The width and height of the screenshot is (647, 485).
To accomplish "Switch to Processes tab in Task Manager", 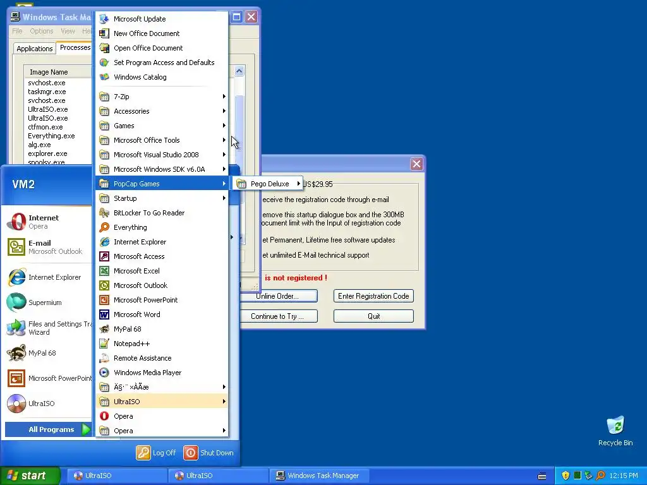I will tap(75, 48).
